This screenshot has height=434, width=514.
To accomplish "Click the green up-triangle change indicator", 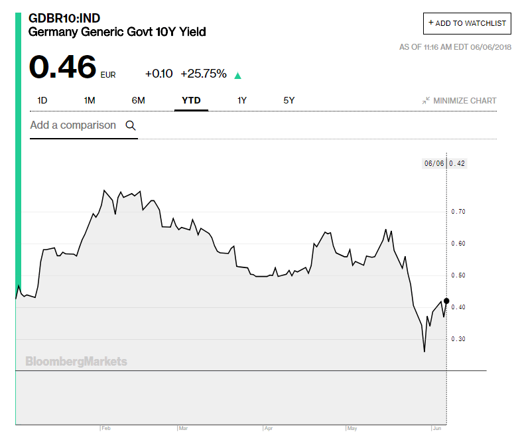I will pos(237,74).
